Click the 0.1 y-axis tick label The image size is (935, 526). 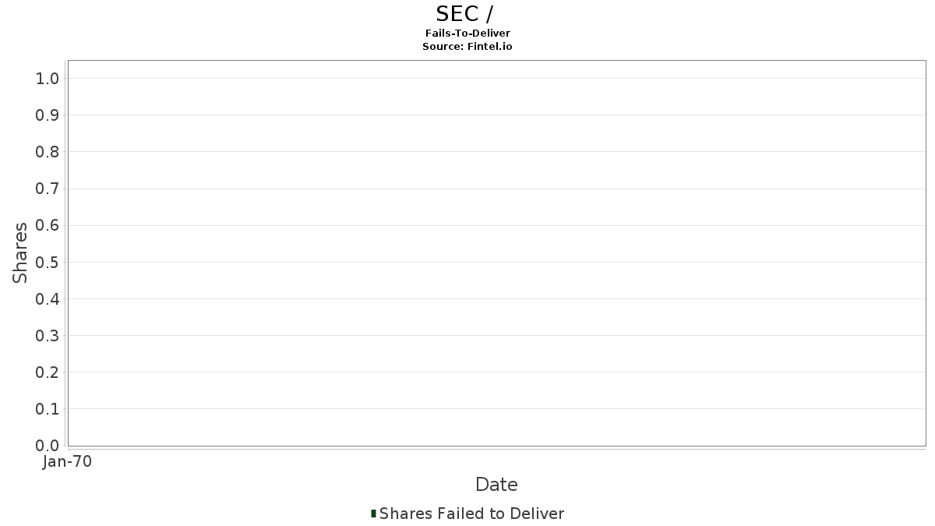point(48,409)
